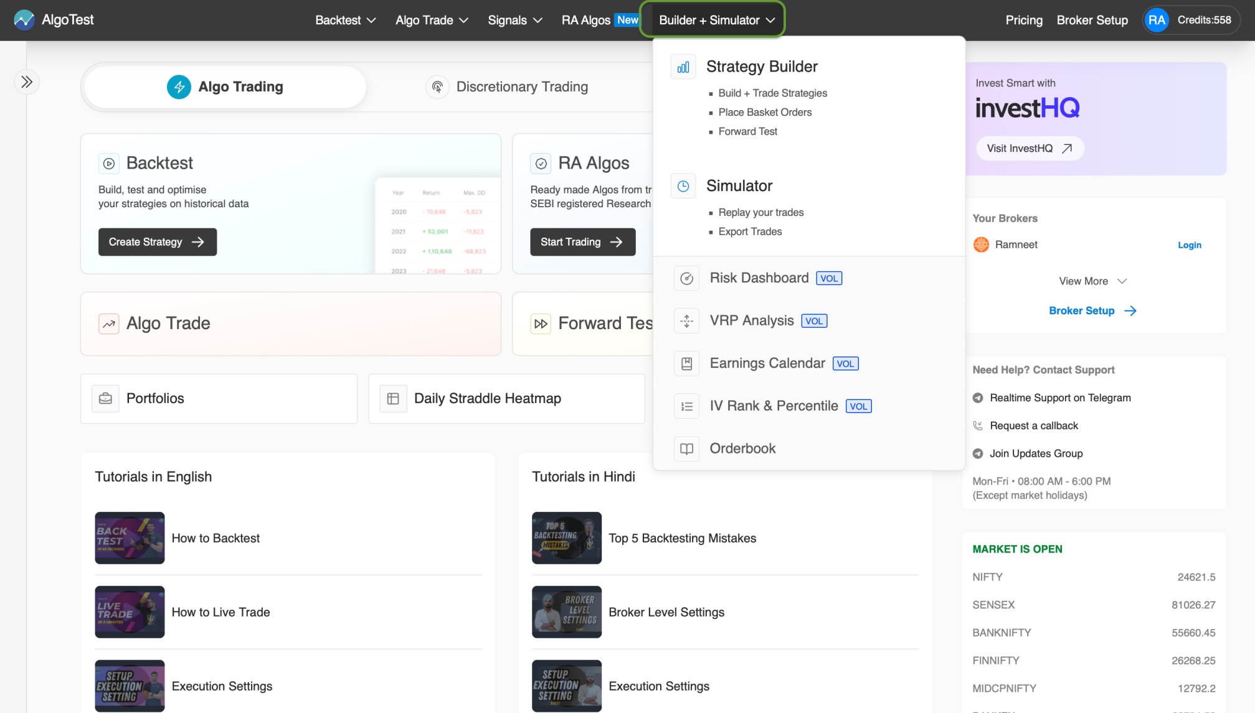Open Daily Straddle Heatmap grid icon
This screenshot has height=713, width=1255.
(393, 398)
